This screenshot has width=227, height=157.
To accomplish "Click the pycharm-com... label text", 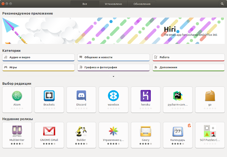I will [x=178, y=105].
